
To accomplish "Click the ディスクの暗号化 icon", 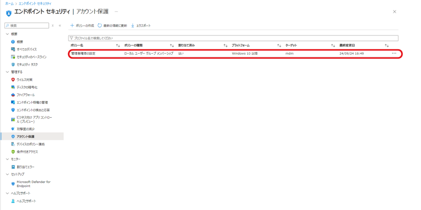I will click(13, 87).
